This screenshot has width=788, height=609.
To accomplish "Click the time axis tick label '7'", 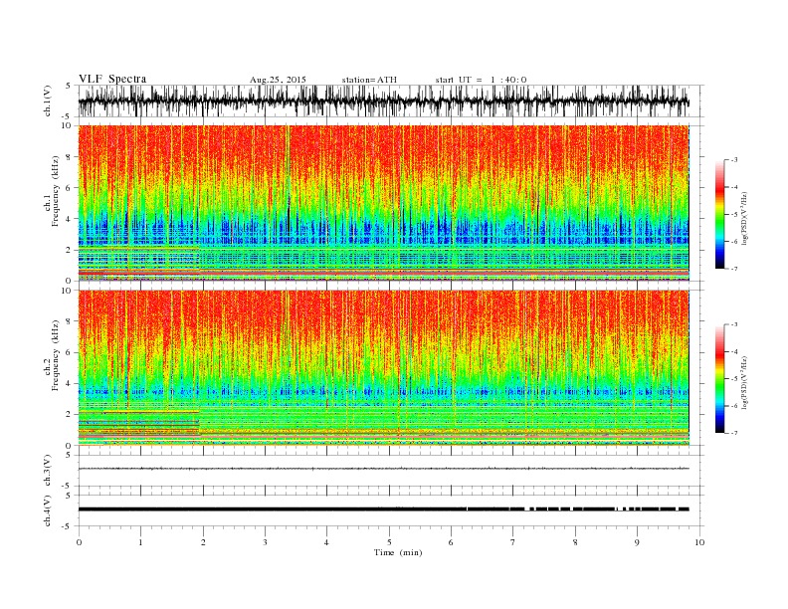I will [513, 542].
